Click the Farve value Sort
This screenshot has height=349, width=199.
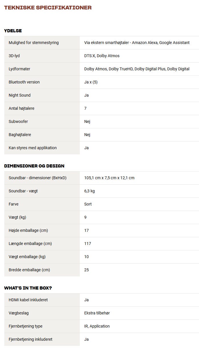88,204
